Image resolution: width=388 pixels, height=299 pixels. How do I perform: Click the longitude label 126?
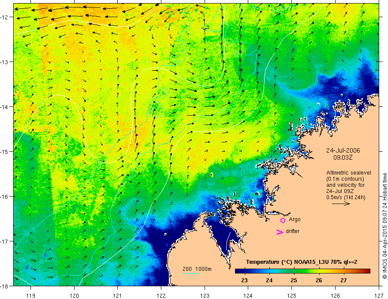[335, 295]
